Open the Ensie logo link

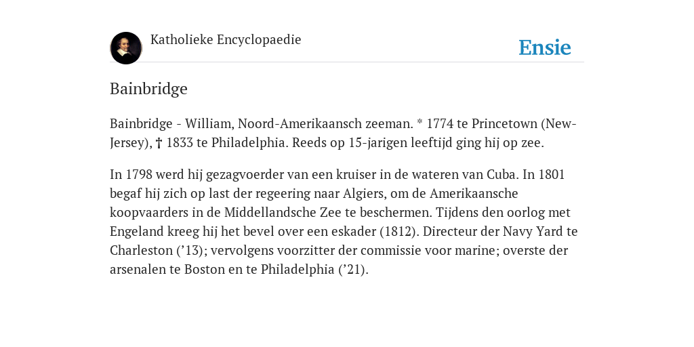(x=544, y=47)
